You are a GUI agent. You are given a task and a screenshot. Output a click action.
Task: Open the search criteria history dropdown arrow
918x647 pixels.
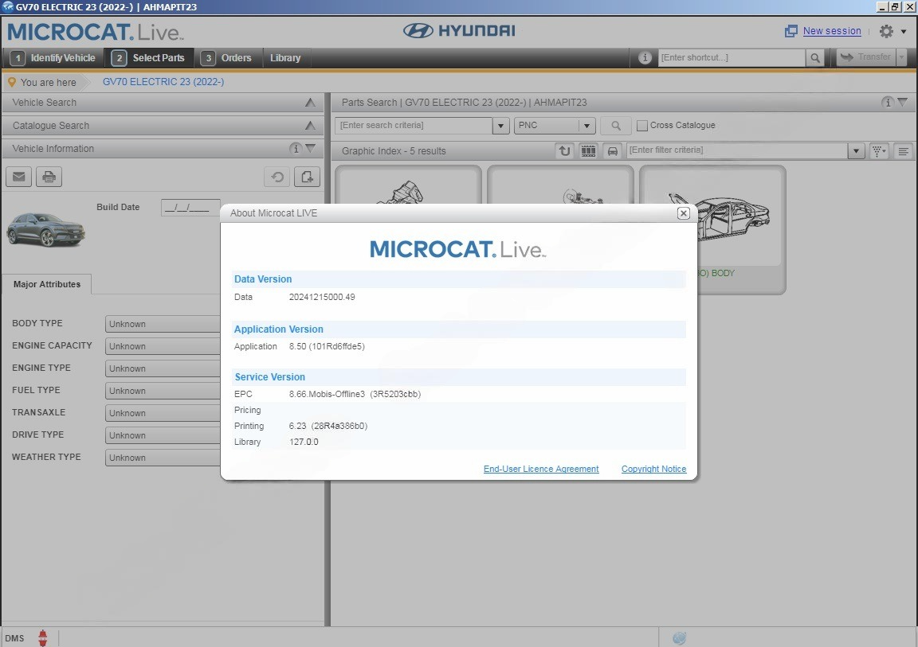tap(500, 125)
